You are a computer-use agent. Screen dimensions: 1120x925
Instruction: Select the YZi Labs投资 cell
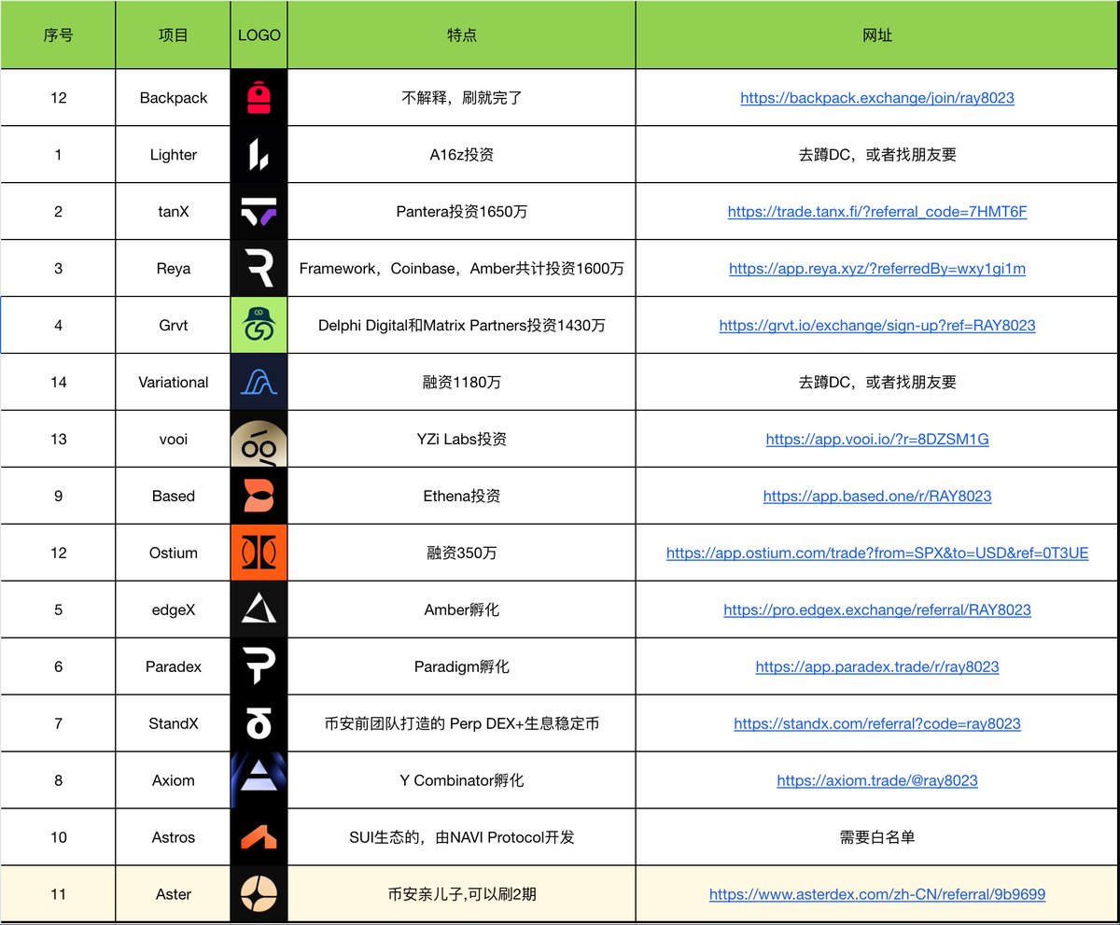click(x=461, y=440)
